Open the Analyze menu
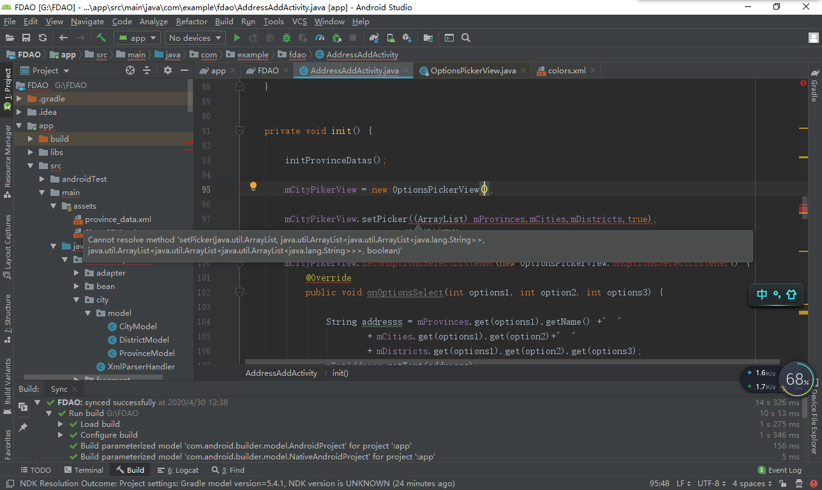822x490 pixels. [153, 21]
